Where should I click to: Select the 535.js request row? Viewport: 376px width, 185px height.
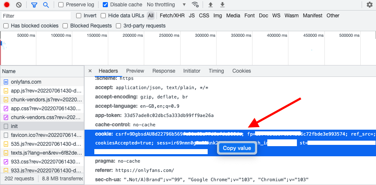tap(42, 144)
